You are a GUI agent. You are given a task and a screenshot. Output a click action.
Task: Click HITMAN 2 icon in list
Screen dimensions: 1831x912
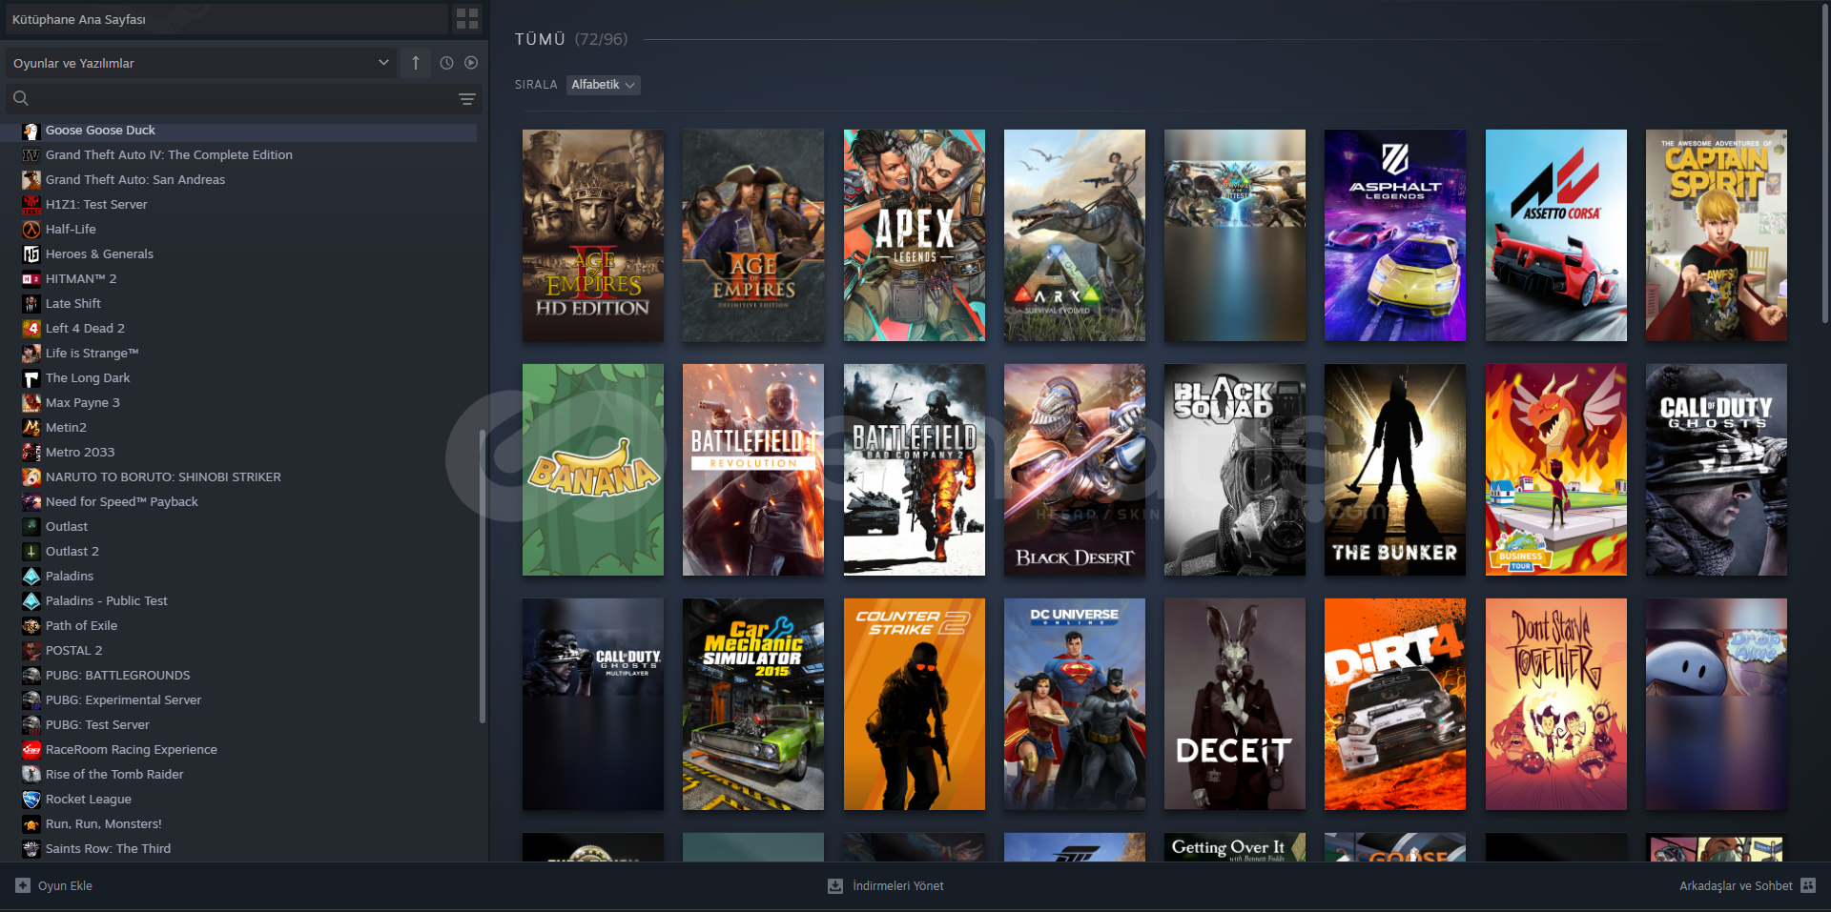point(31,279)
